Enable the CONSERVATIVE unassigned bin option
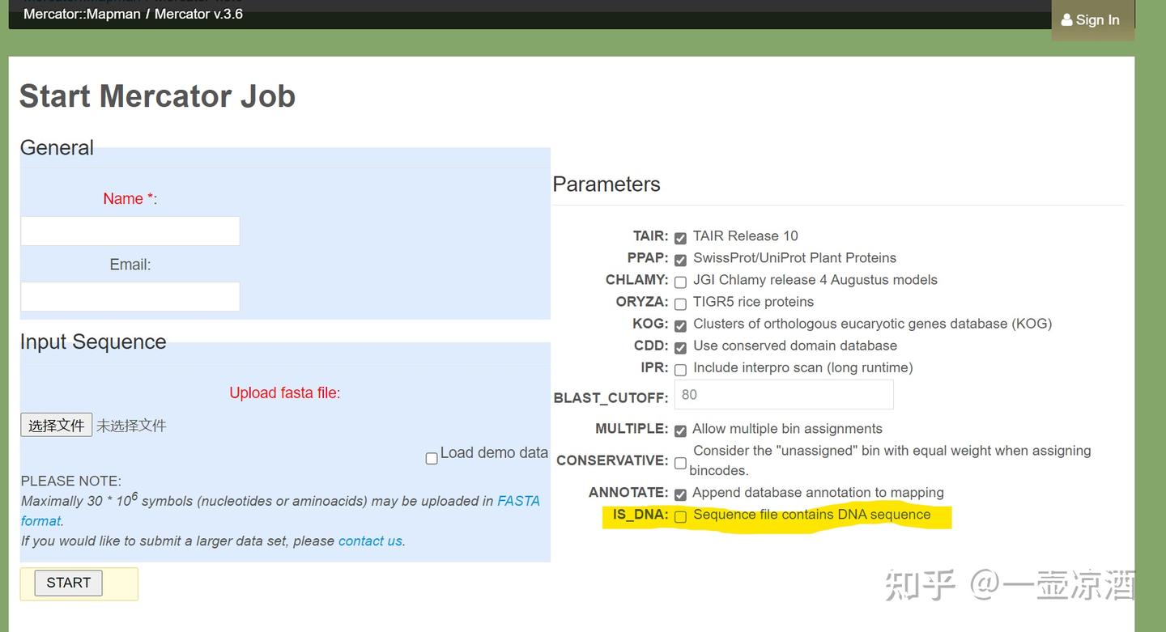The height and width of the screenshot is (632, 1166). click(680, 463)
